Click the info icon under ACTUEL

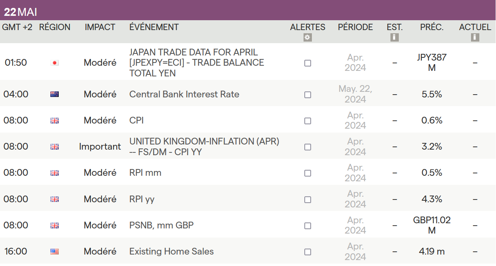tap(475, 38)
